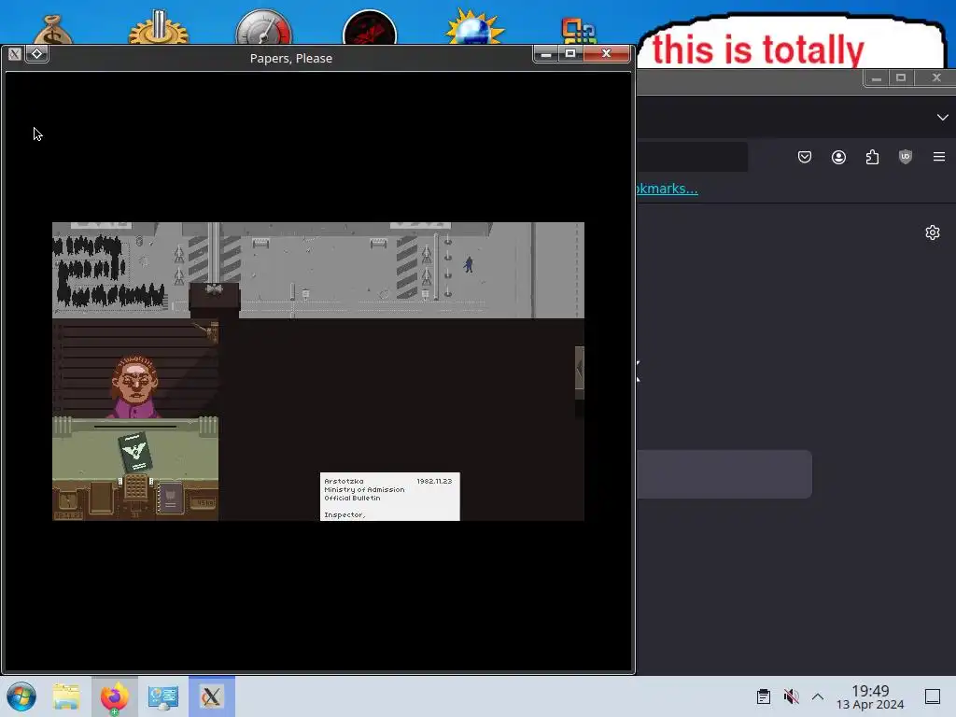Viewport: 956px width, 717px height.
Task: Click the blue guard walking on the road
Action: click(469, 264)
